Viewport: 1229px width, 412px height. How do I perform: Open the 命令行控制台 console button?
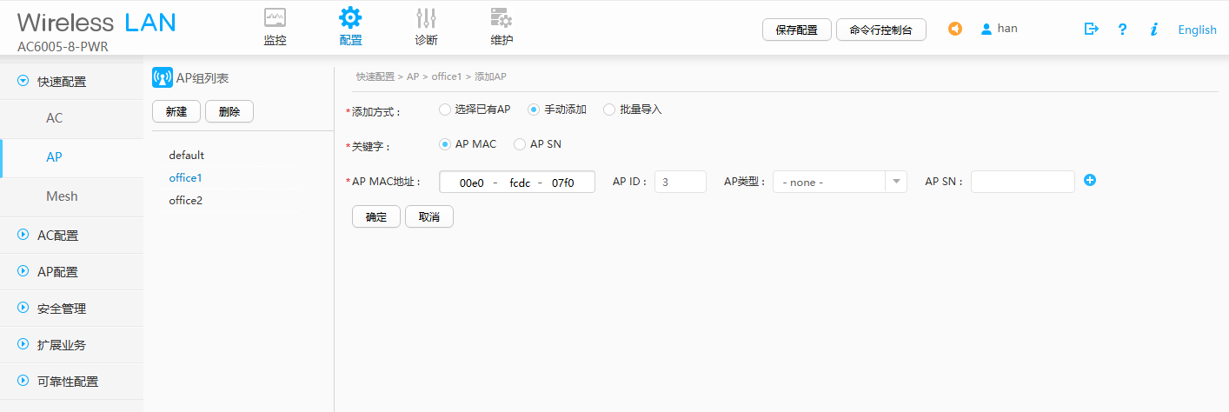pos(881,30)
